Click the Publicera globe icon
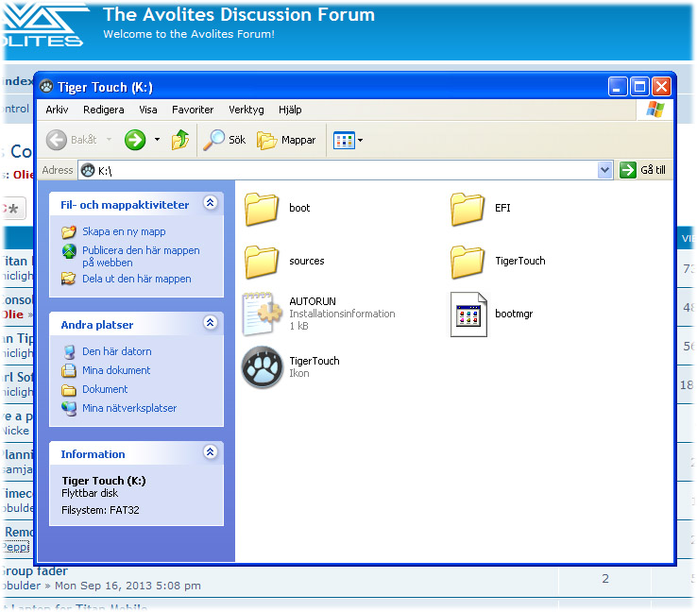Viewport: 697px width, 612px height. point(69,251)
